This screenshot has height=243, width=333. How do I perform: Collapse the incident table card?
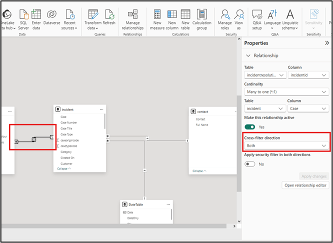63,169
